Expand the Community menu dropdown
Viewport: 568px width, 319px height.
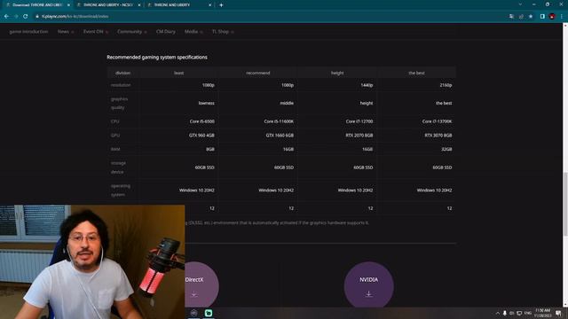coord(132,32)
